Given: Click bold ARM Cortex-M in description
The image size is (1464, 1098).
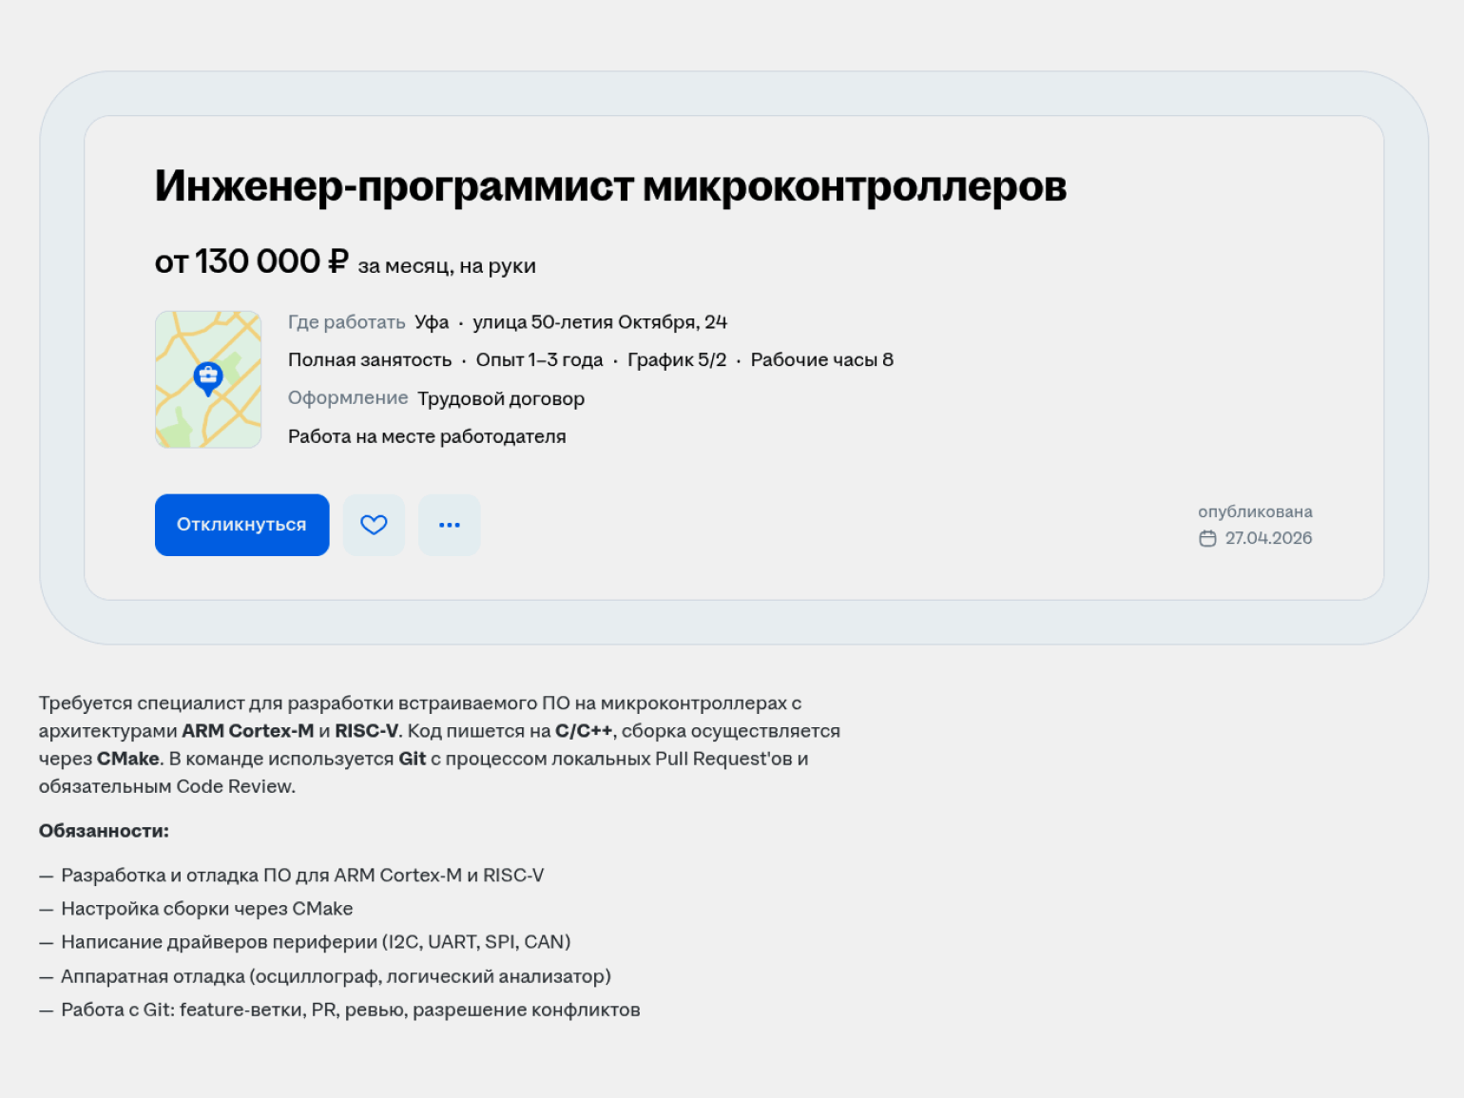Looking at the screenshot, I should pos(247,731).
